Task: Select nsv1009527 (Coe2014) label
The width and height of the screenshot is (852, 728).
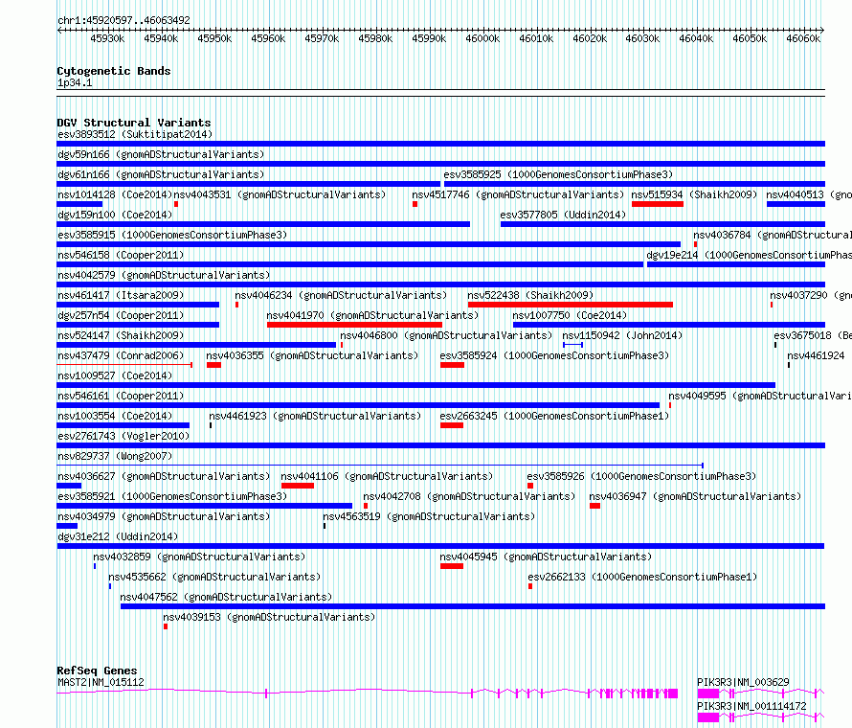Action: [x=115, y=375]
